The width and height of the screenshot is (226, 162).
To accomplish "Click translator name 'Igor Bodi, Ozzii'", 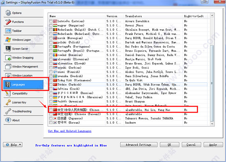I will click(x=137, y=68).
